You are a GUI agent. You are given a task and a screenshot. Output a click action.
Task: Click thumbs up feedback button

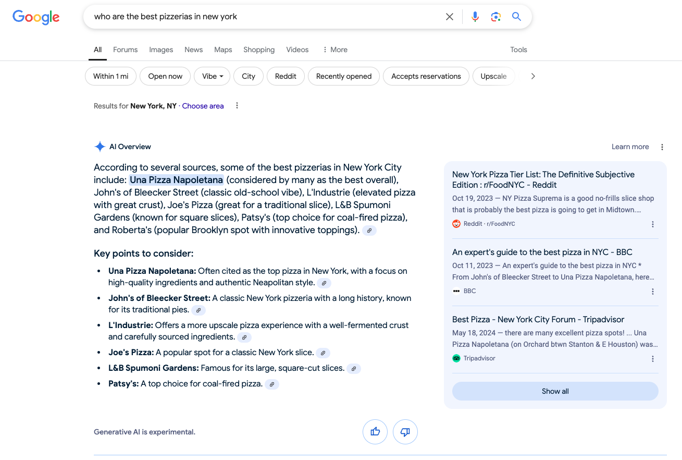tap(375, 432)
